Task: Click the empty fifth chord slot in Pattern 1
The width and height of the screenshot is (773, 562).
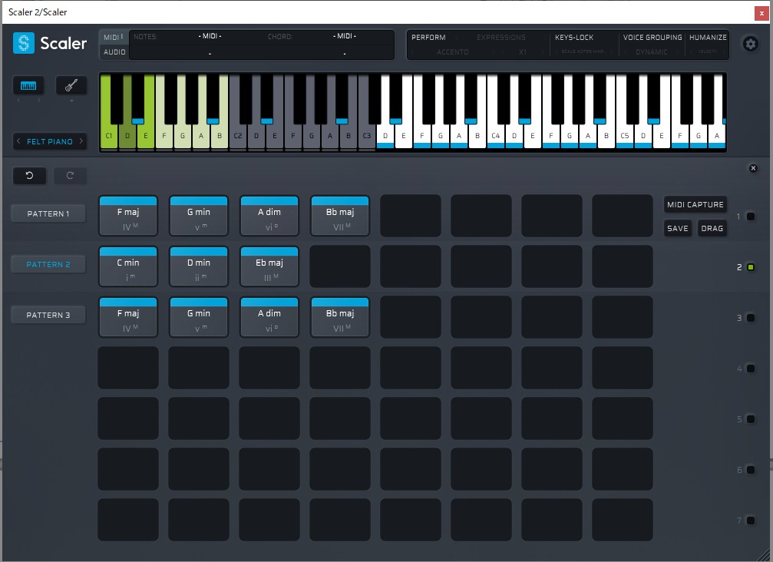Action: [x=411, y=216]
